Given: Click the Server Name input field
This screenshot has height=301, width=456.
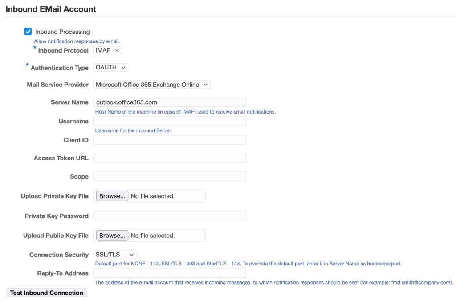Looking at the screenshot, I should [169, 102].
